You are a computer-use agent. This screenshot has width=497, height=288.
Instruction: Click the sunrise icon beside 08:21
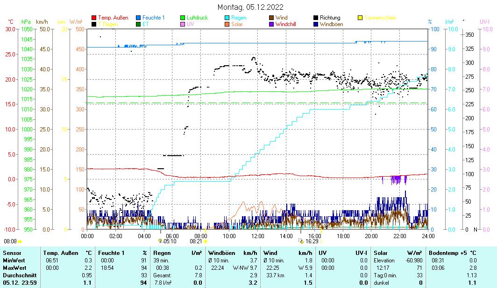206,241
